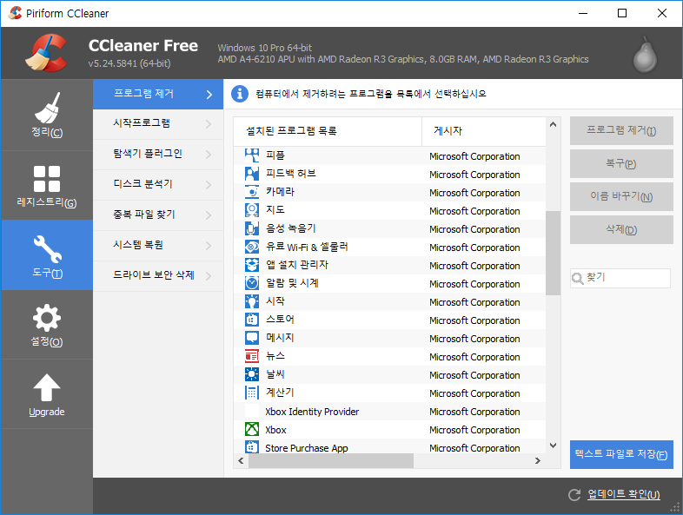Viewport: 683px width, 515px height.
Task: Select the Xbox app icon
Action: coord(252,429)
